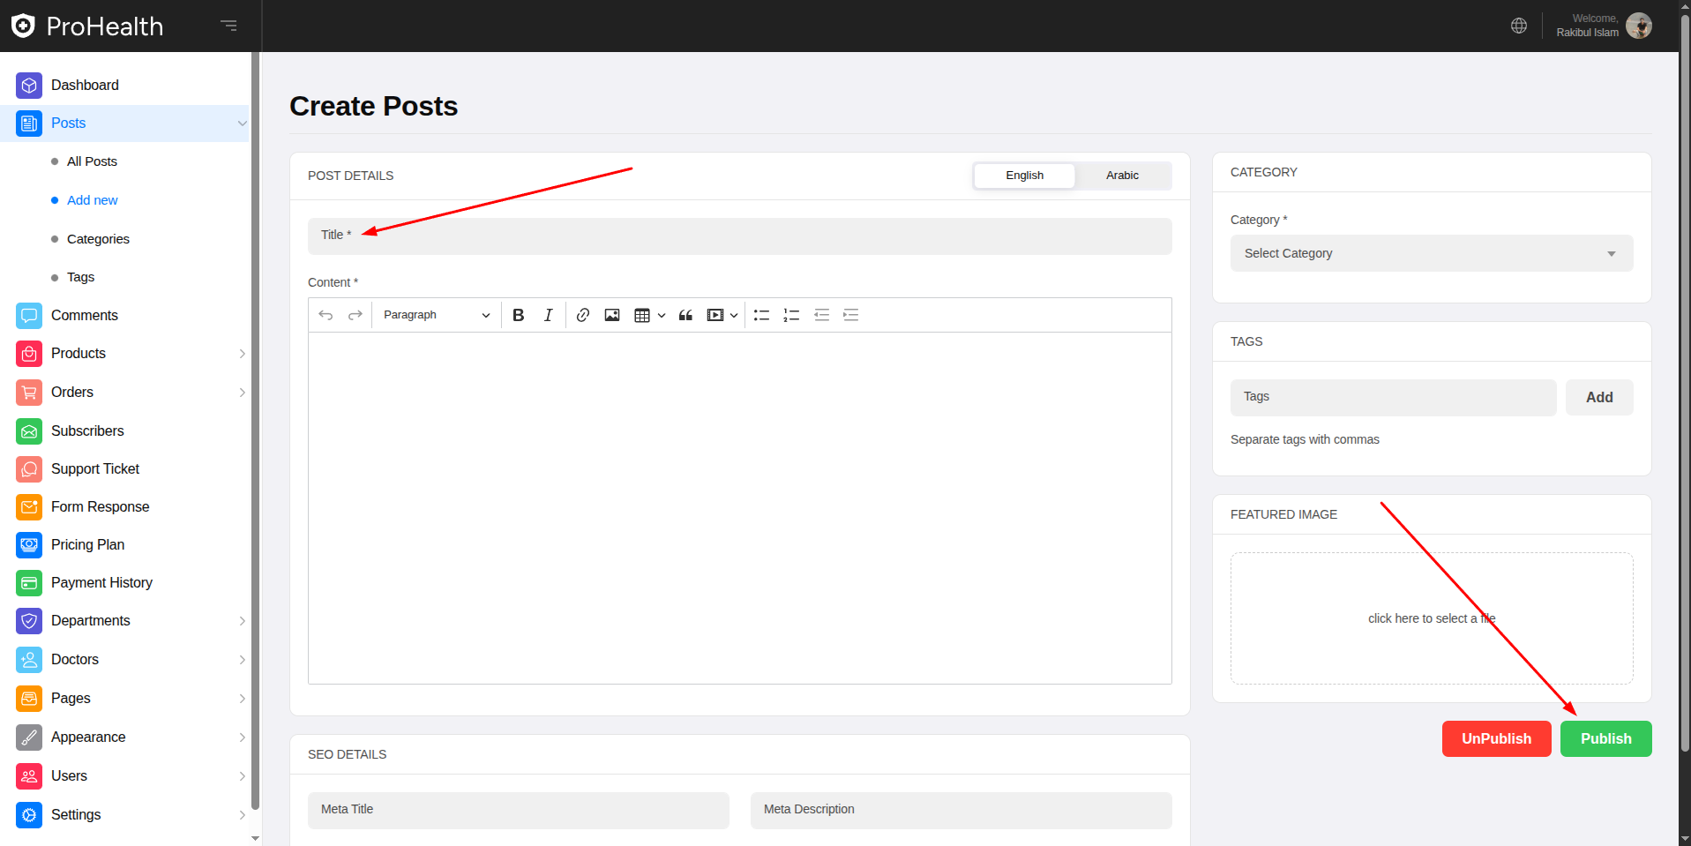
Task: Click the sidebar scrollbar down arrow
Action: coord(256,838)
